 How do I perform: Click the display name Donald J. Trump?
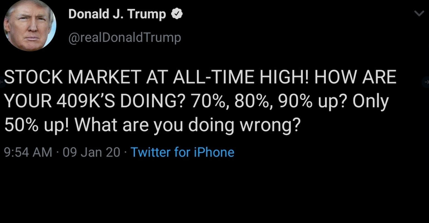pos(117,14)
